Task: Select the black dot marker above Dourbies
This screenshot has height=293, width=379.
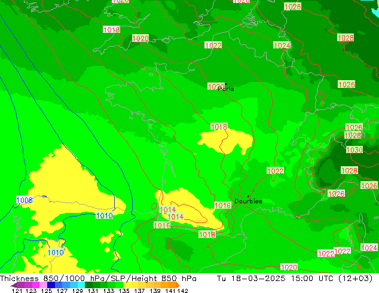Action: [x=248, y=196]
